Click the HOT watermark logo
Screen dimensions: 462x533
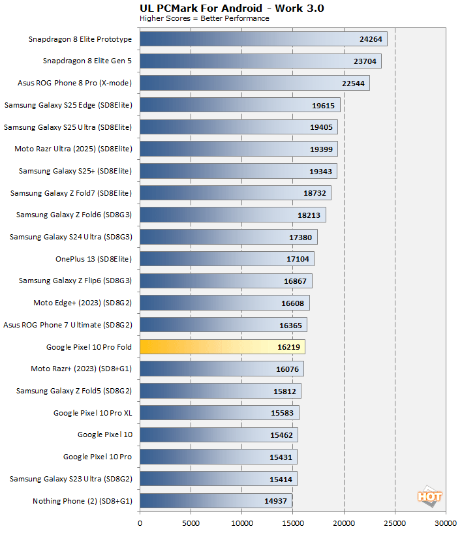click(429, 495)
